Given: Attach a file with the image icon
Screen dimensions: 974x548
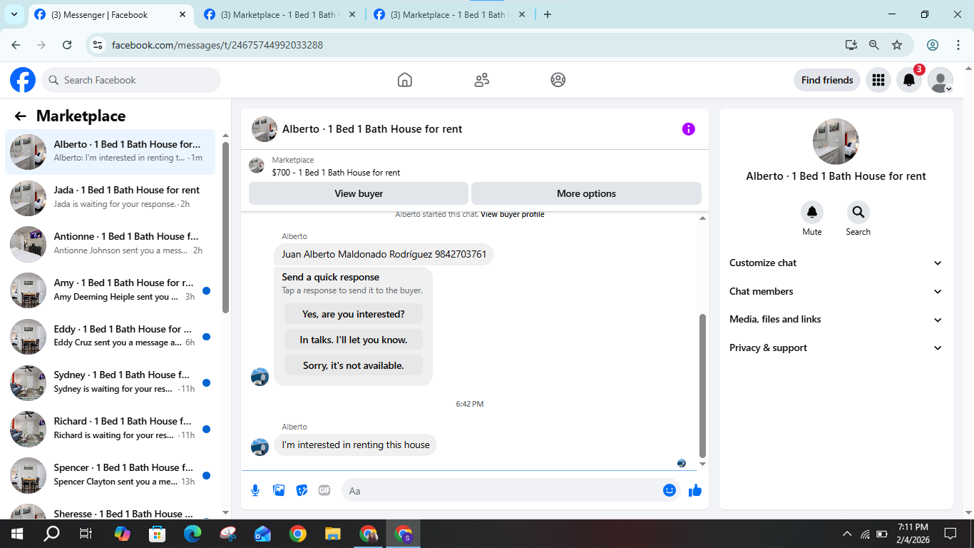Looking at the screenshot, I should 279,490.
